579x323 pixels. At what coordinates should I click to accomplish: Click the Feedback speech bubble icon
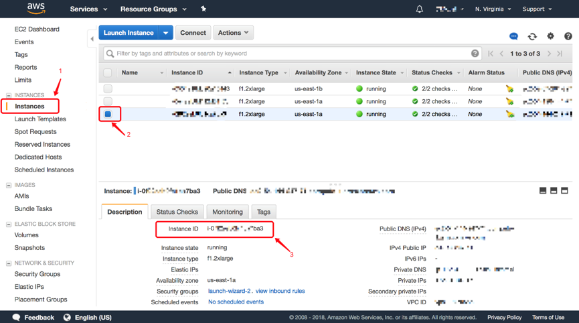pyautogui.click(x=16, y=318)
